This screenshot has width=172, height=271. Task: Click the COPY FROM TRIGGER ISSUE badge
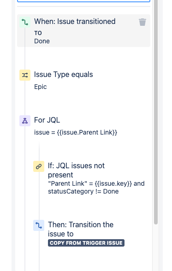tap(86, 243)
